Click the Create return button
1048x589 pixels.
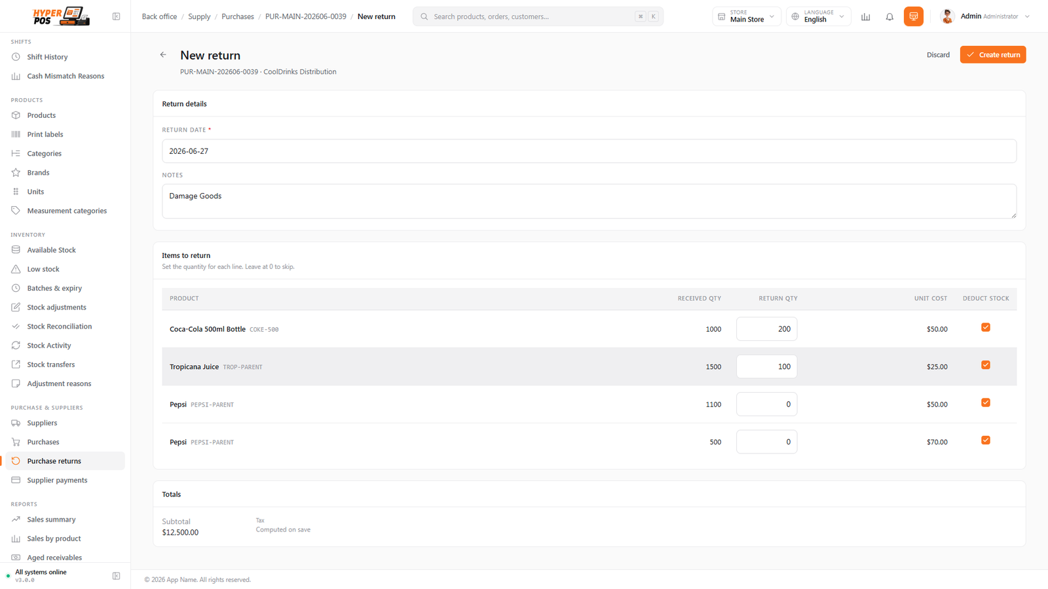(993, 55)
